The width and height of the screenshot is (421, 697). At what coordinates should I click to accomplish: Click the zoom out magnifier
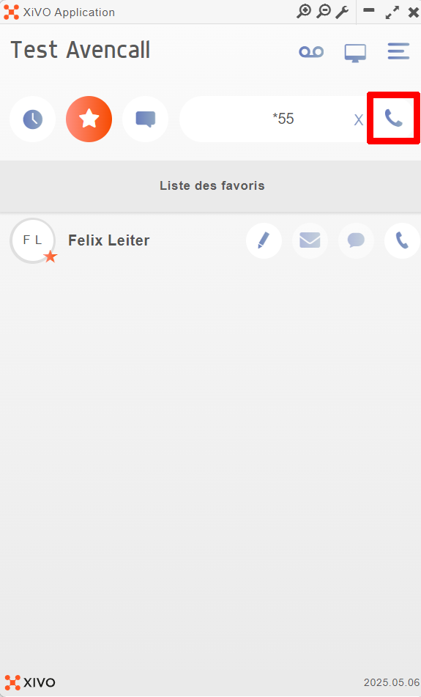(324, 12)
